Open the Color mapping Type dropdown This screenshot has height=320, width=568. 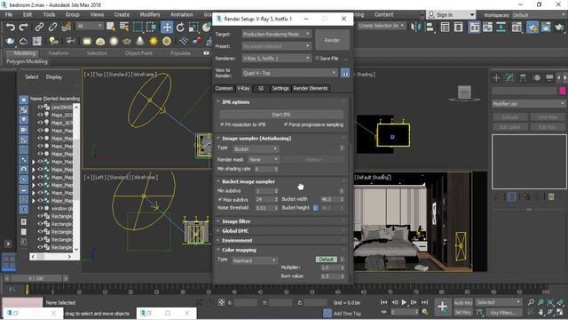coord(255,260)
